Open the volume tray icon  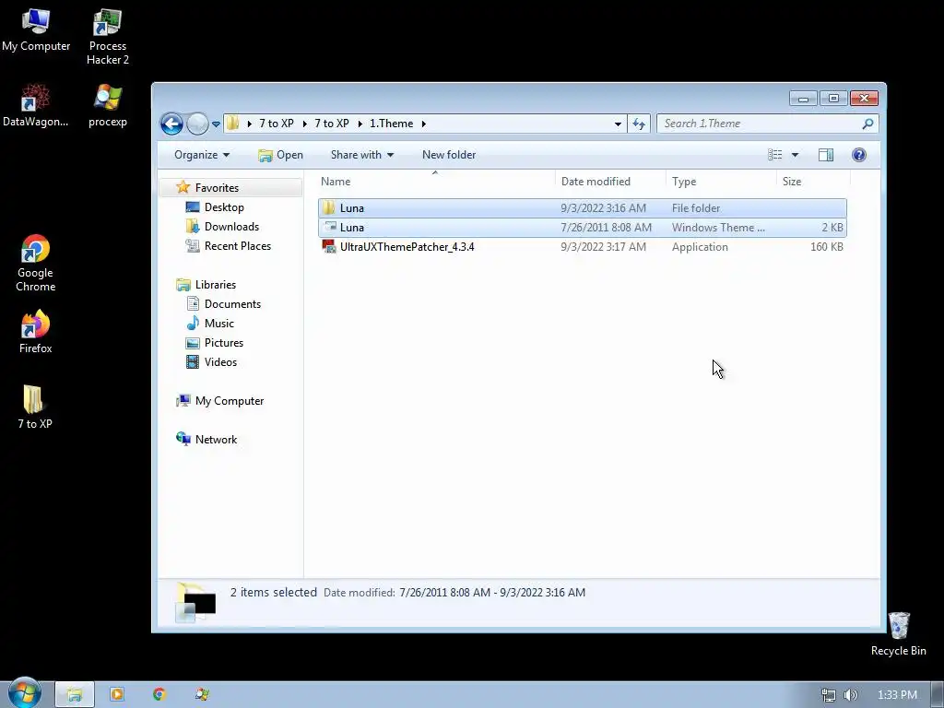(851, 695)
